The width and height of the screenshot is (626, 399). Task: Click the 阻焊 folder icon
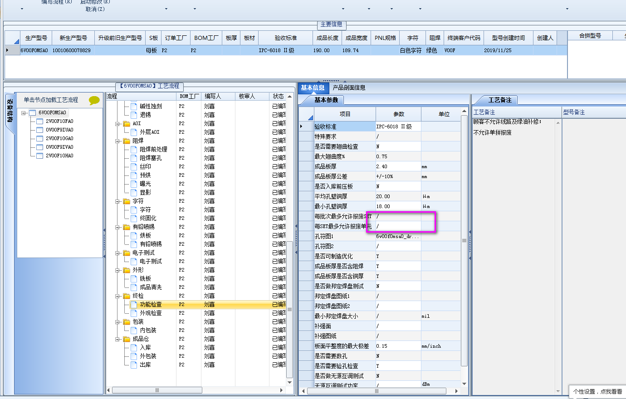coord(127,141)
